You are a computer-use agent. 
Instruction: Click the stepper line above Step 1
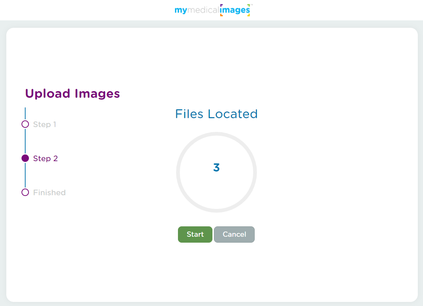[25, 113]
